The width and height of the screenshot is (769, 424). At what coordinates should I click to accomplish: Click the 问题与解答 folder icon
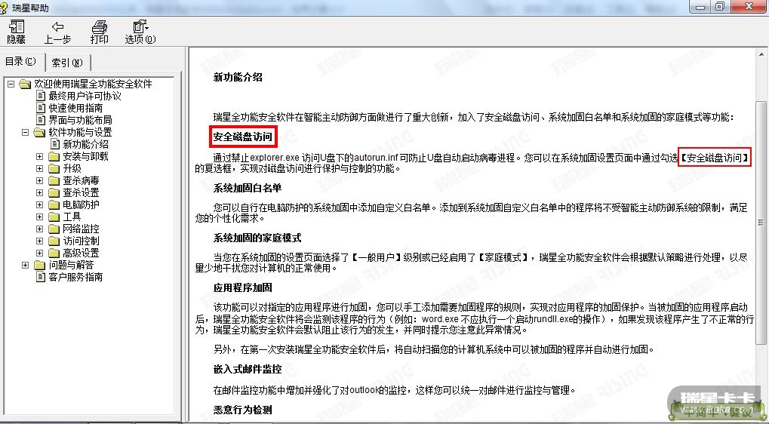coord(40,265)
